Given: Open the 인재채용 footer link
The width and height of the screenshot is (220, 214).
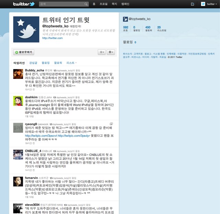Looking at the screenshot, I should click(171, 54).
